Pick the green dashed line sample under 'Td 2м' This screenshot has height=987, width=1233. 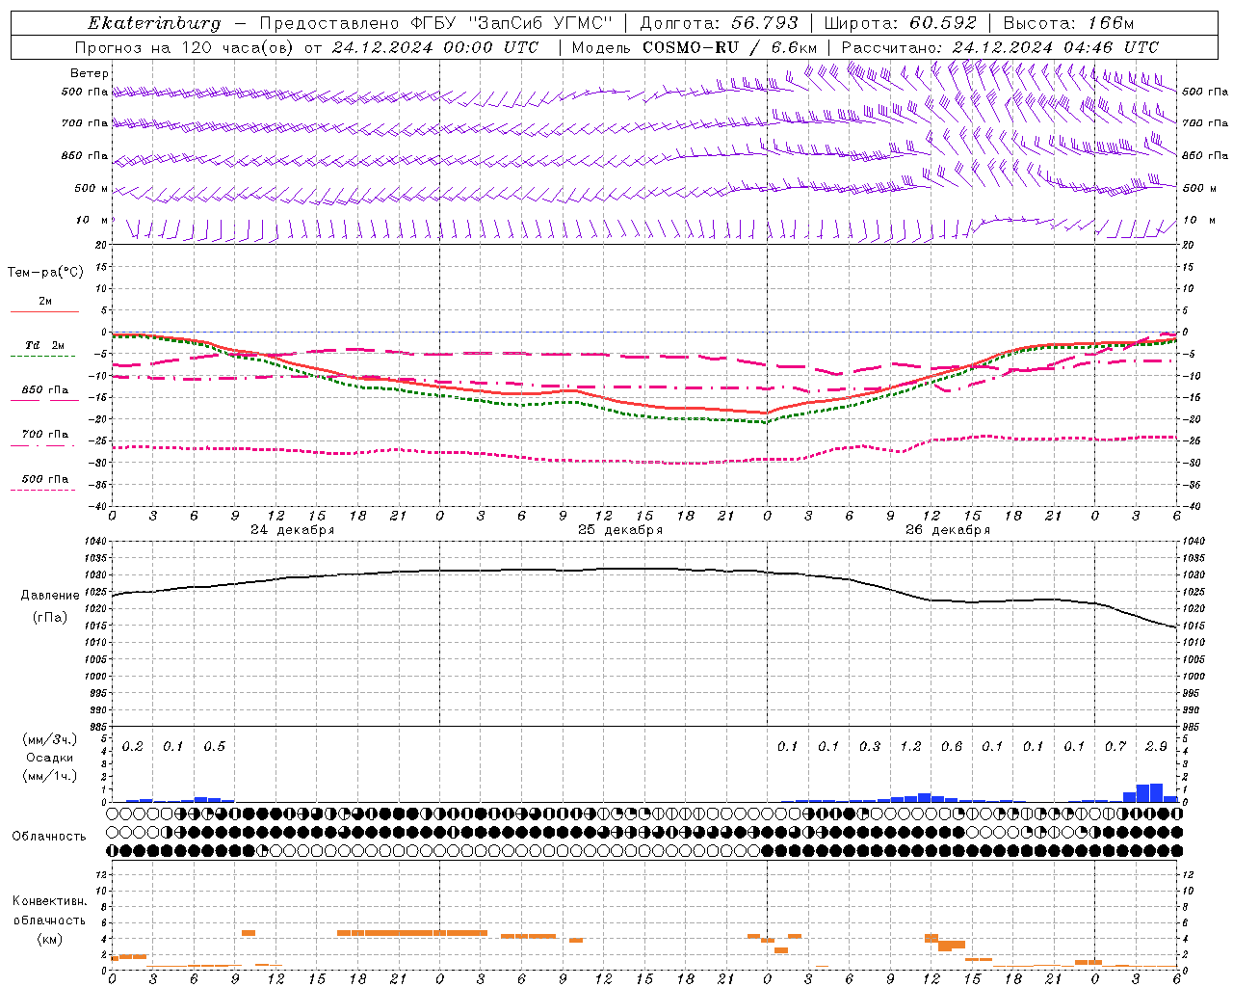(x=44, y=356)
